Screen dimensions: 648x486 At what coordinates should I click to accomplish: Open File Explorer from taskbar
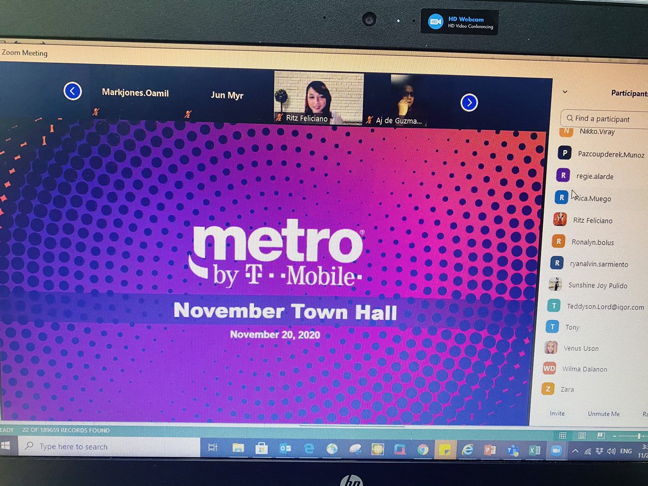click(239, 448)
